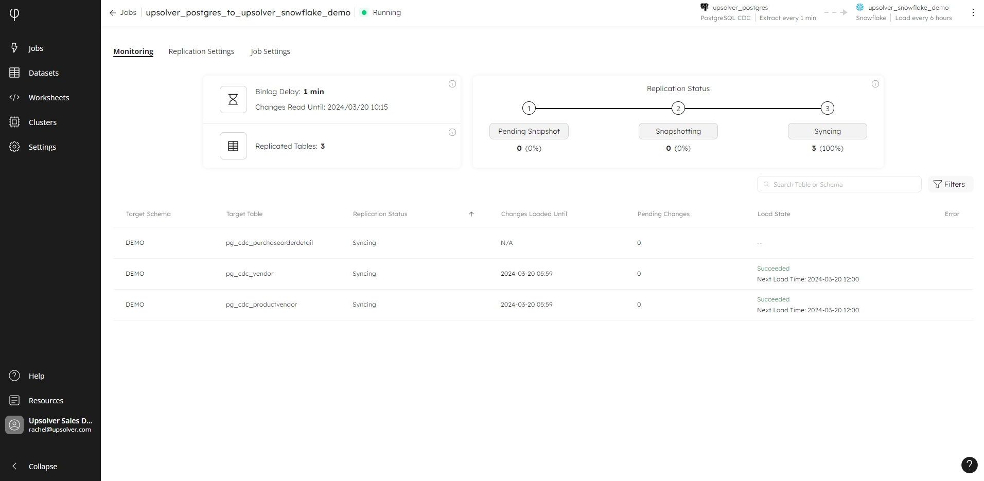The height and width of the screenshot is (481, 984).
Task: Sort by Replication Status column arrow
Action: coord(471,214)
